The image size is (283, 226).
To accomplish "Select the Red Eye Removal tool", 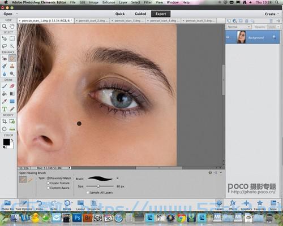I will click(x=5, y=58).
